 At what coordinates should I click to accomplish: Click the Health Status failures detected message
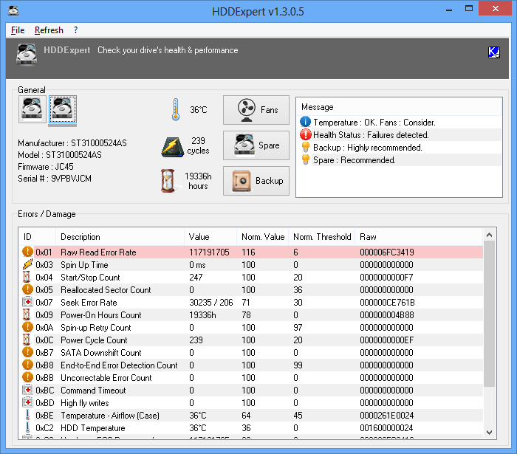(x=371, y=135)
